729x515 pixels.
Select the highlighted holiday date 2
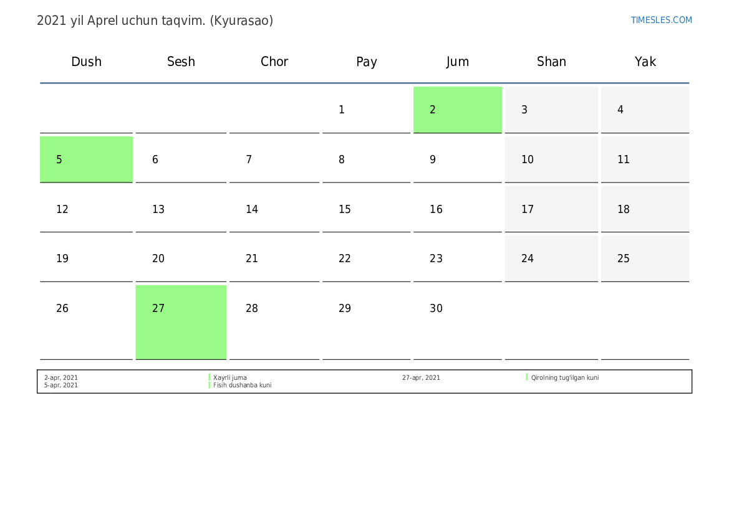click(458, 110)
